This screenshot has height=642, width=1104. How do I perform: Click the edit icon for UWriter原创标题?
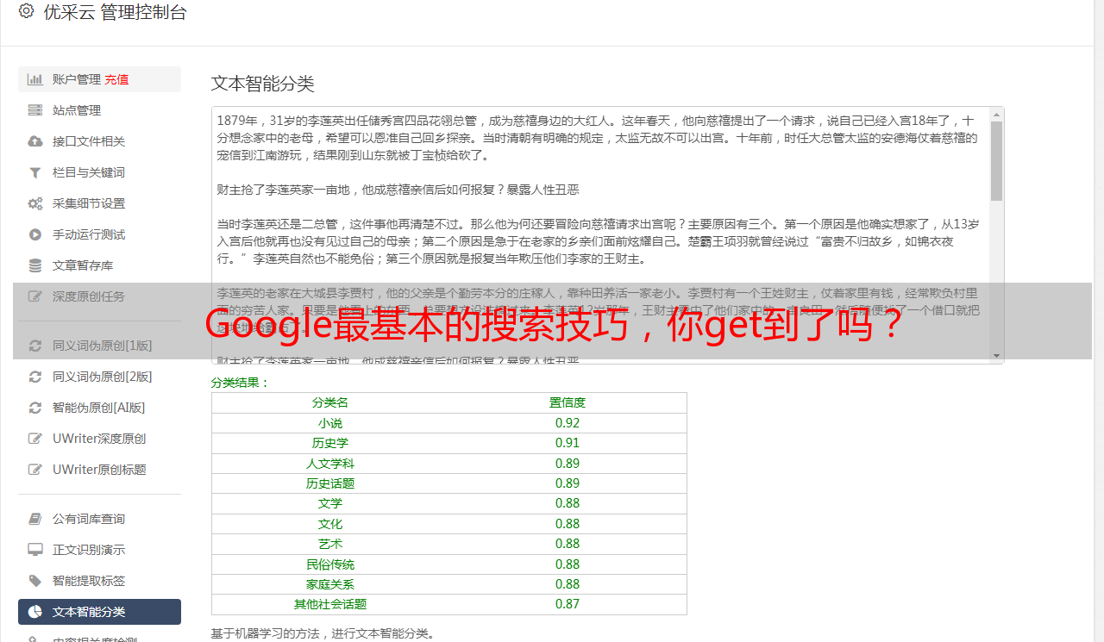tap(35, 470)
